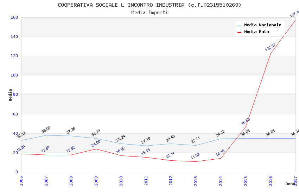
Task: Select the 29.43 national value label
Action: click(171, 138)
